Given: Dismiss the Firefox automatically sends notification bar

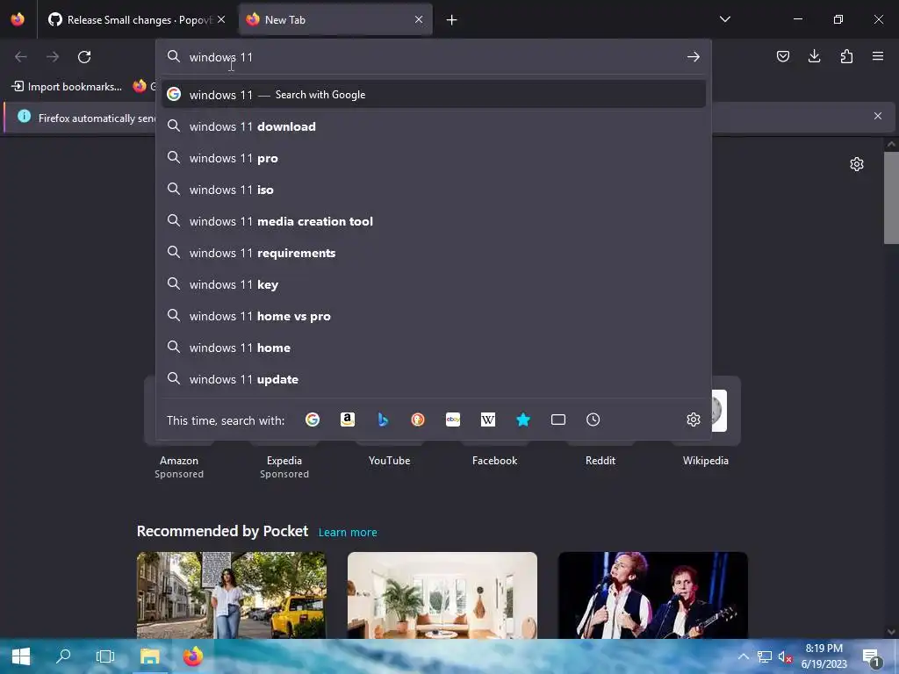Looking at the screenshot, I should (x=878, y=117).
